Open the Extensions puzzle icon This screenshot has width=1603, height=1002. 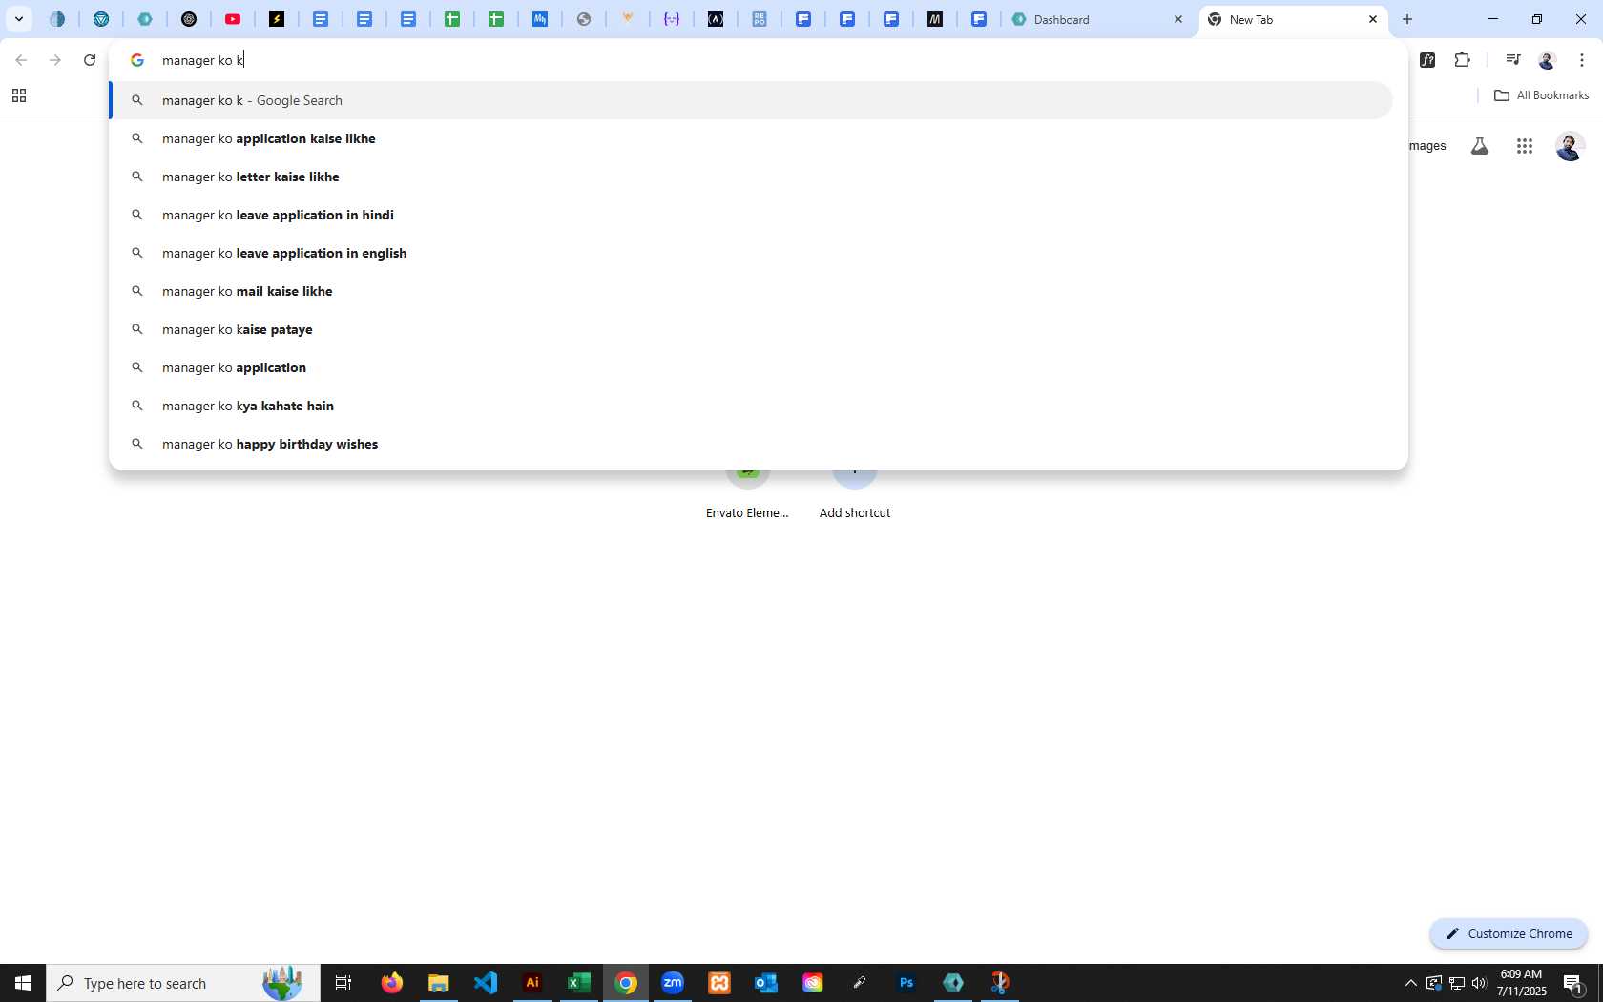(1462, 60)
